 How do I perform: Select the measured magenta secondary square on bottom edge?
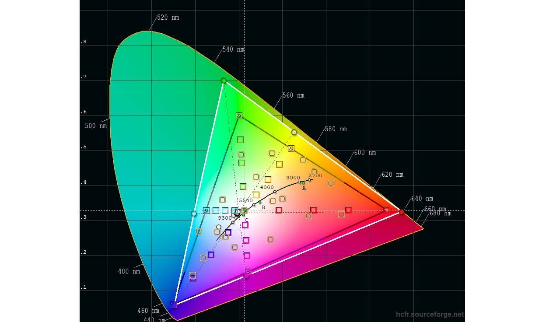pyautogui.click(x=248, y=272)
